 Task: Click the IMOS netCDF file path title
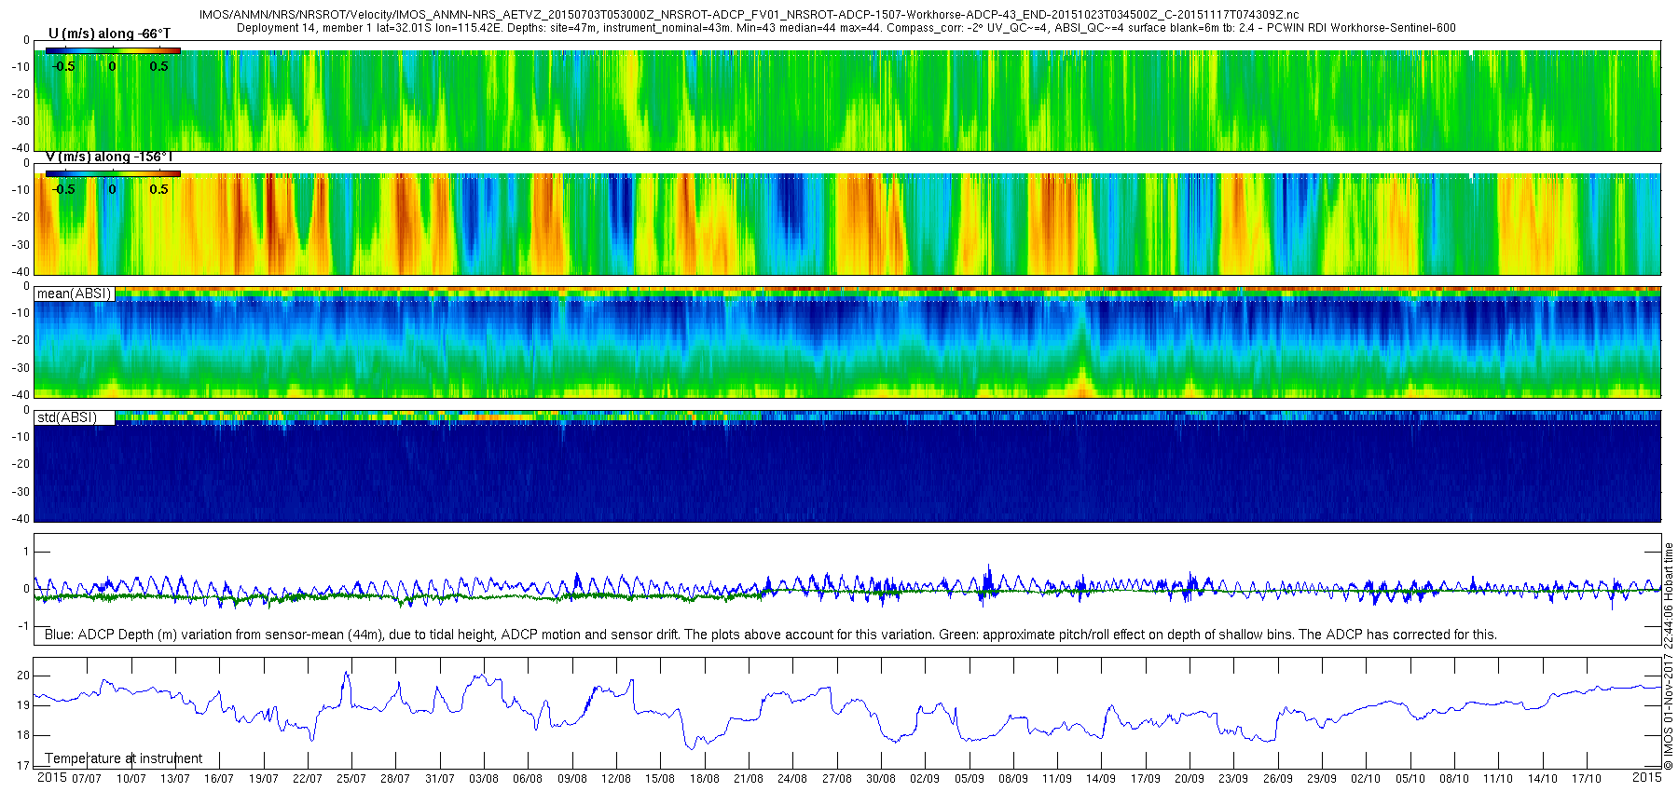click(749, 15)
